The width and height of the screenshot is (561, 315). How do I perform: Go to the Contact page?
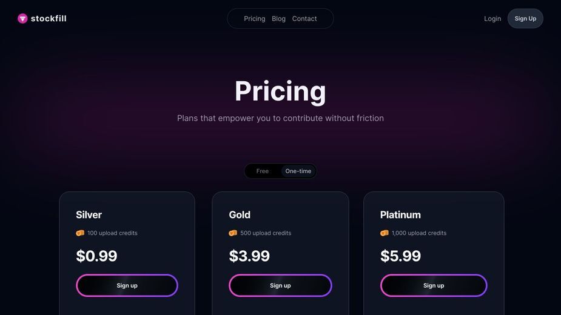tap(304, 19)
